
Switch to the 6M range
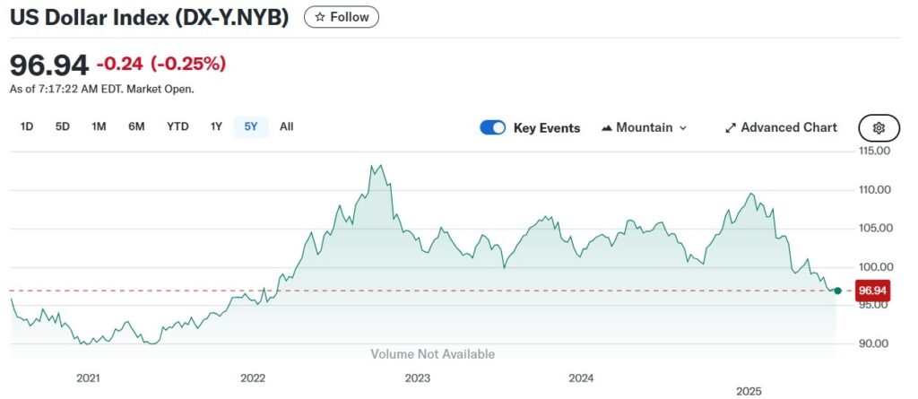(x=136, y=126)
